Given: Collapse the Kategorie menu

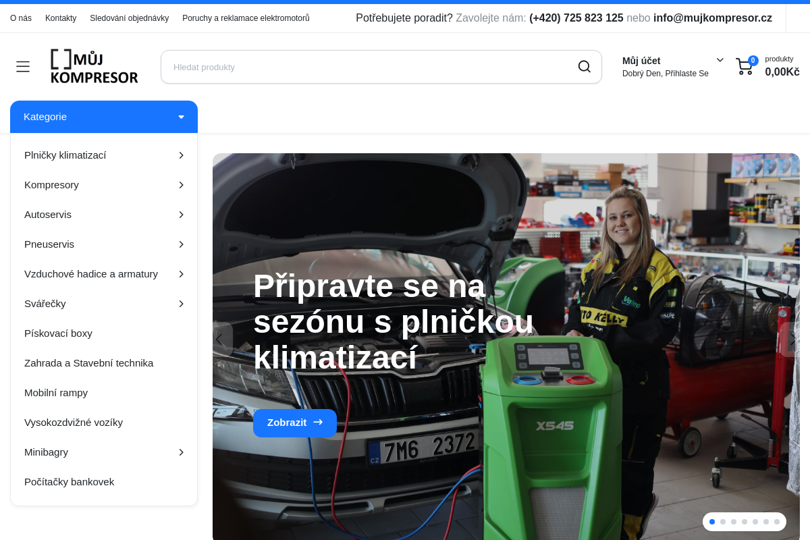Looking at the screenshot, I should (181, 116).
